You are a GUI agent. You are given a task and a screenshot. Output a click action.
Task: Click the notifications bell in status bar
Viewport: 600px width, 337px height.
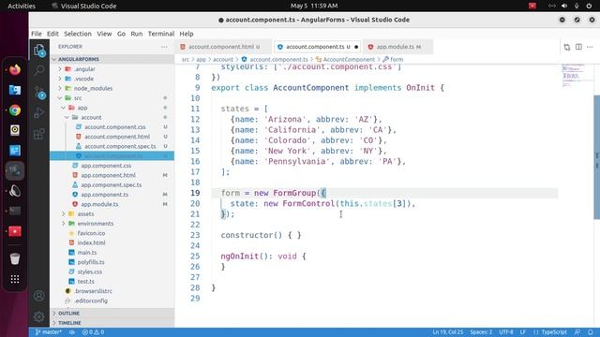tap(591, 332)
